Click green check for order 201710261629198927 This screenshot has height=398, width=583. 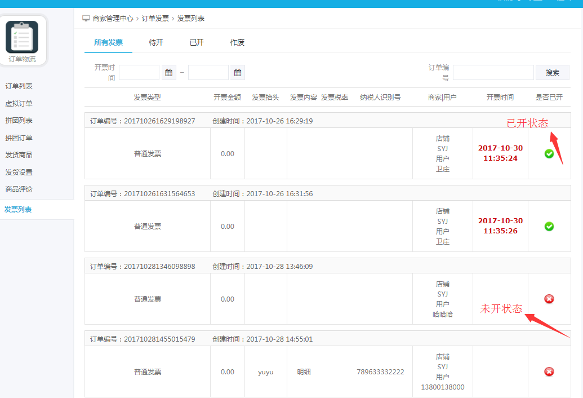(549, 154)
